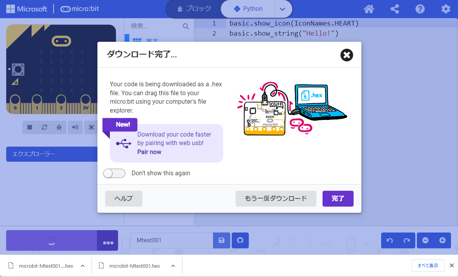This screenshot has height=277, width=458.
Task: Expand menu for microbit-Mtest001.hex download
Action: (173, 266)
